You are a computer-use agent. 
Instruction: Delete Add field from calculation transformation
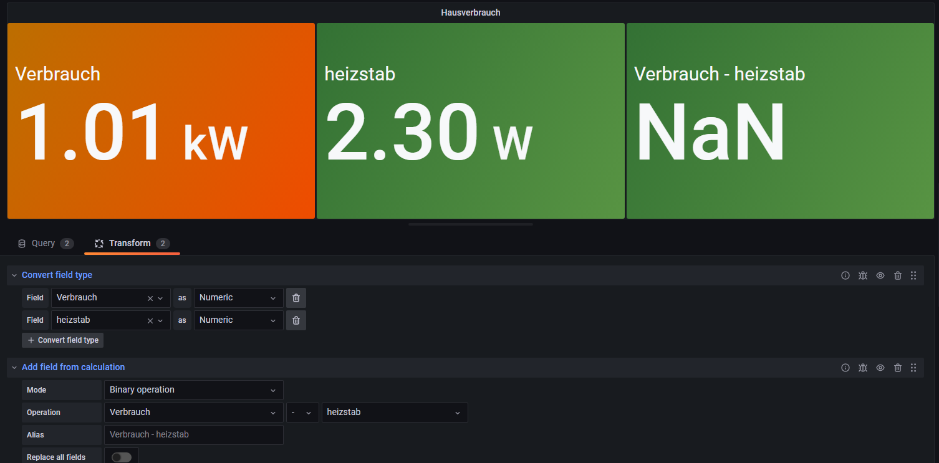click(x=898, y=368)
